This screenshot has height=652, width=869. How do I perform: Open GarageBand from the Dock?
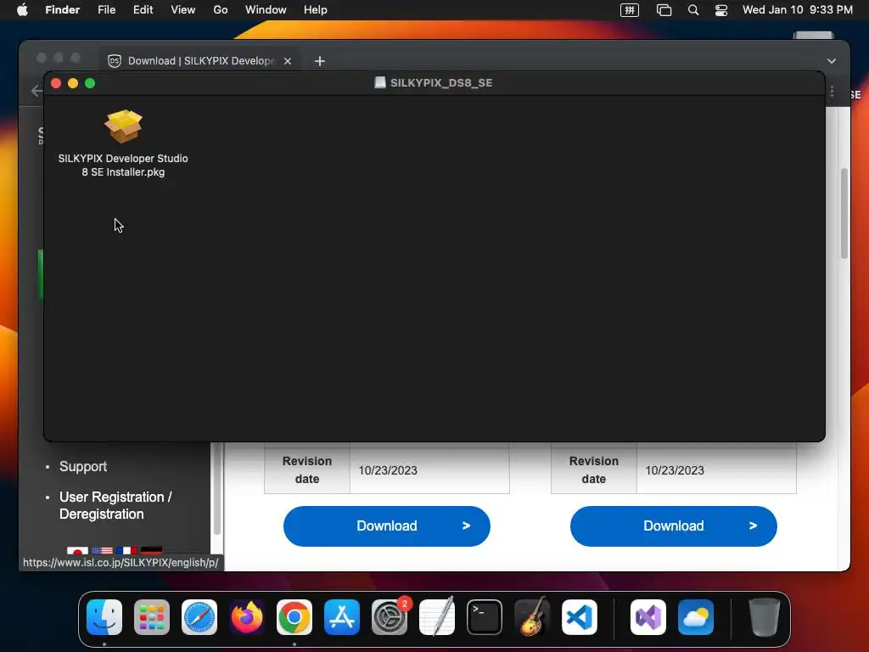coord(532,617)
